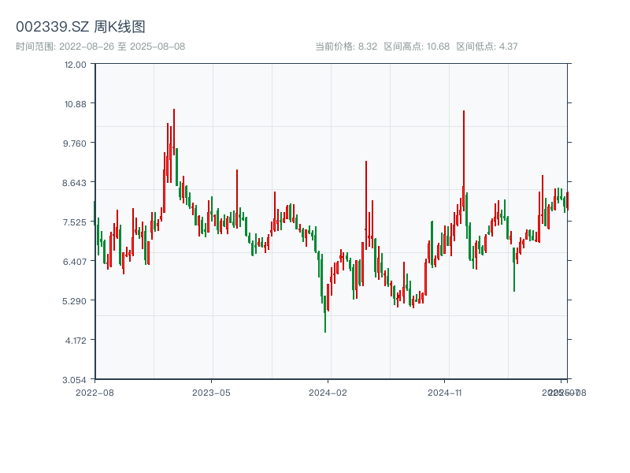The height and width of the screenshot is (473, 630).
Task: Click the 2024-02 x-axis date label
Action: click(x=328, y=392)
